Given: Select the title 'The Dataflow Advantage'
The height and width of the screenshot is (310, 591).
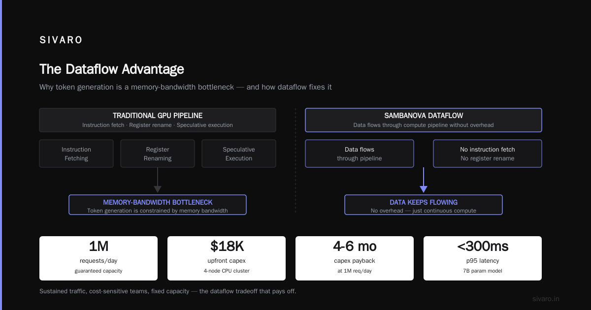Looking at the screenshot, I should pyautogui.click(x=112, y=69).
